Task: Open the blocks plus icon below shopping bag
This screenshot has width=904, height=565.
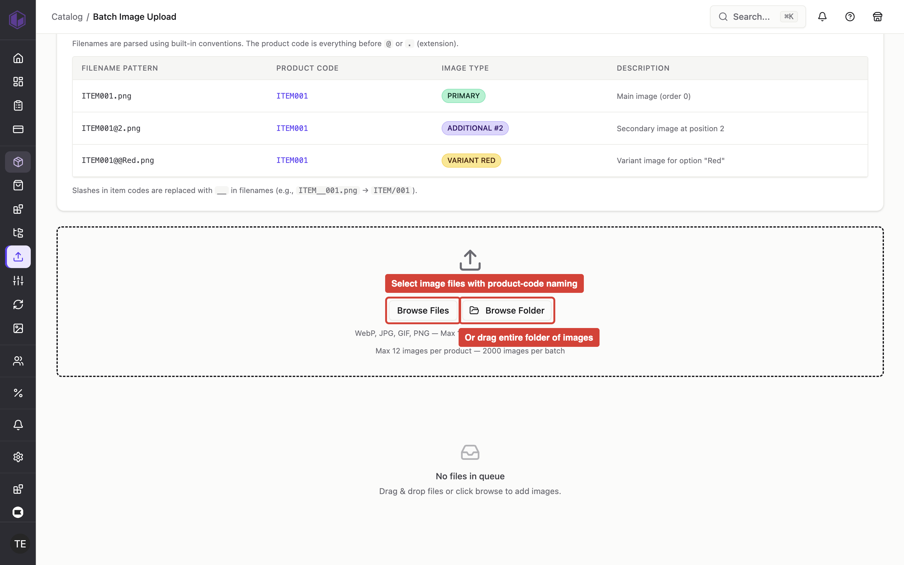Action: [x=18, y=209]
